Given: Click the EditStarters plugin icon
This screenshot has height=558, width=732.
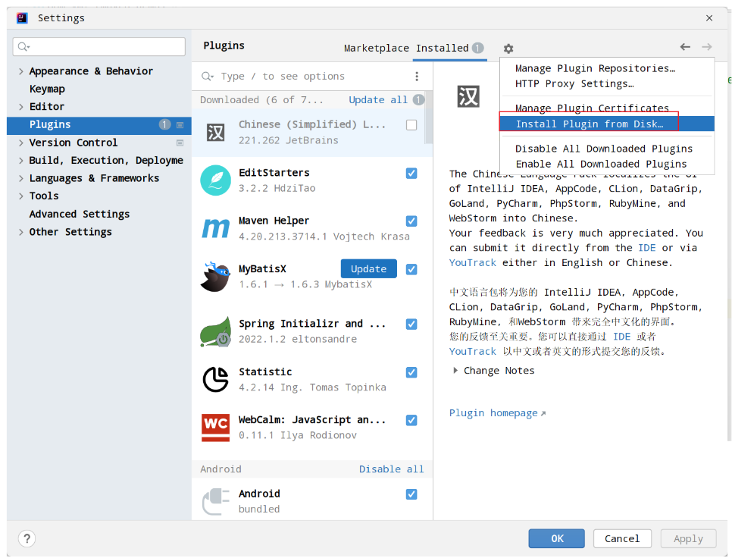Looking at the screenshot, I should (215, 180).
